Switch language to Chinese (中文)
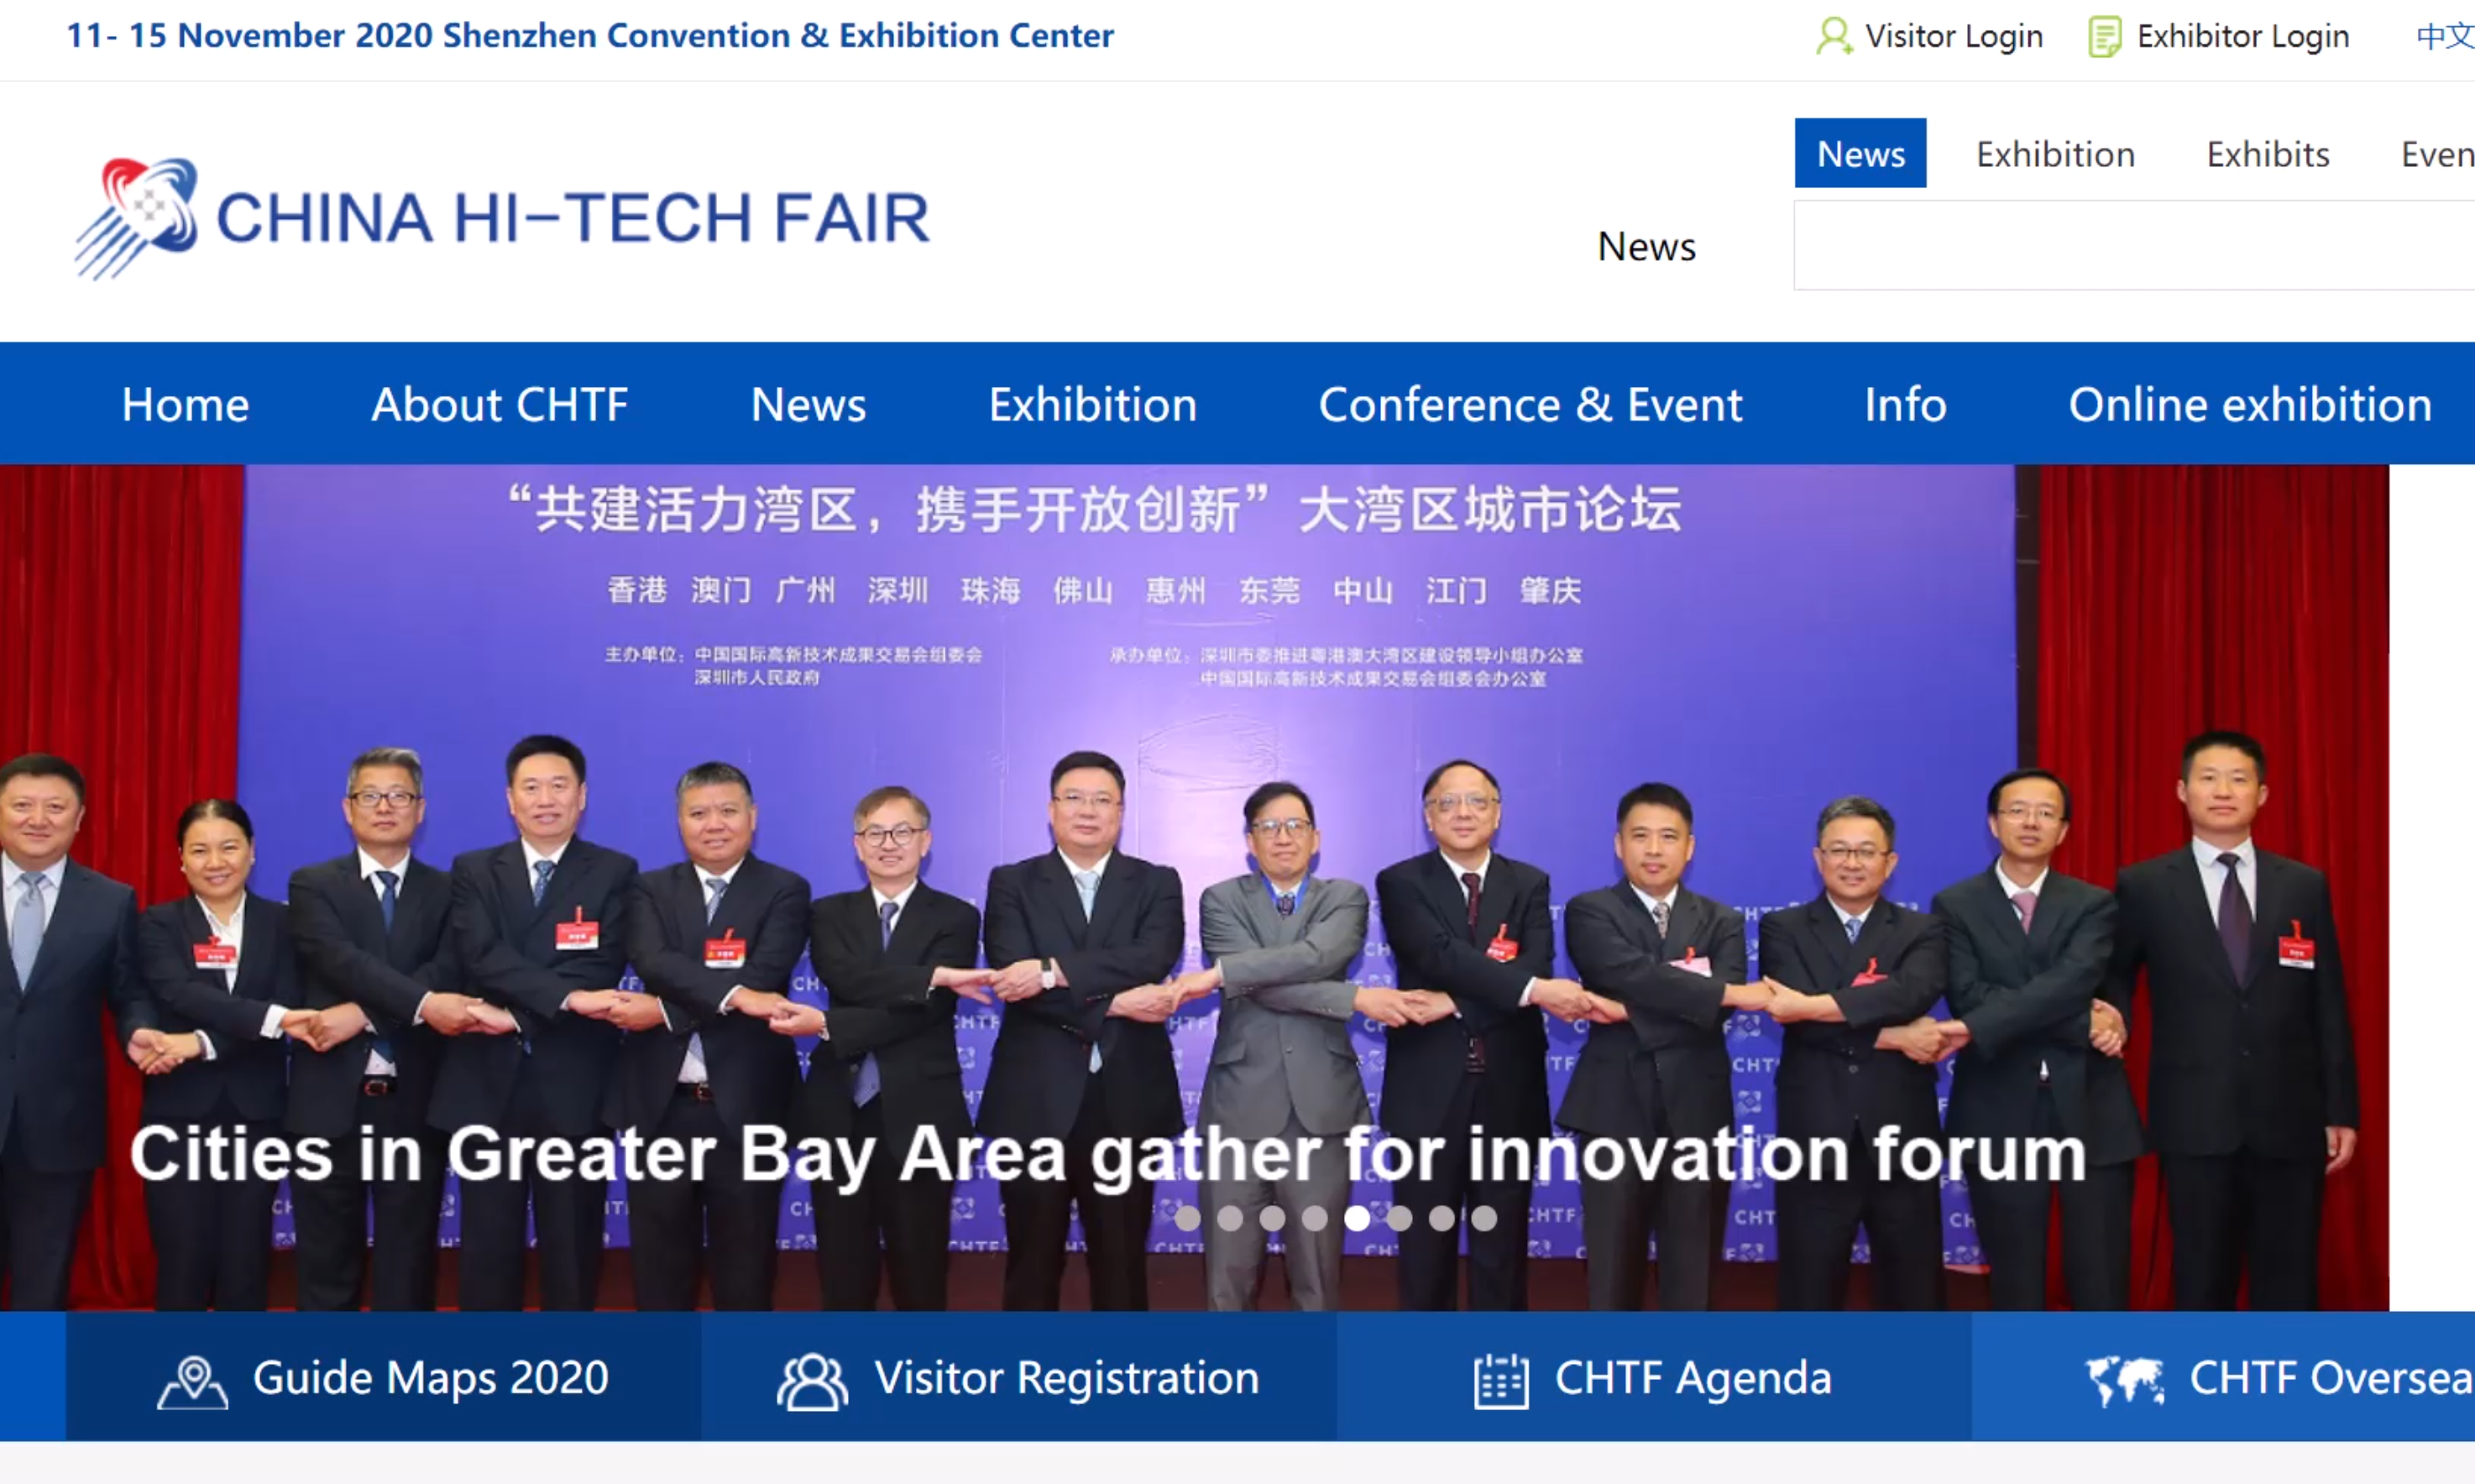Image resolution: width=2475 pixels, height=1484 pixels. pos(2445,36)
